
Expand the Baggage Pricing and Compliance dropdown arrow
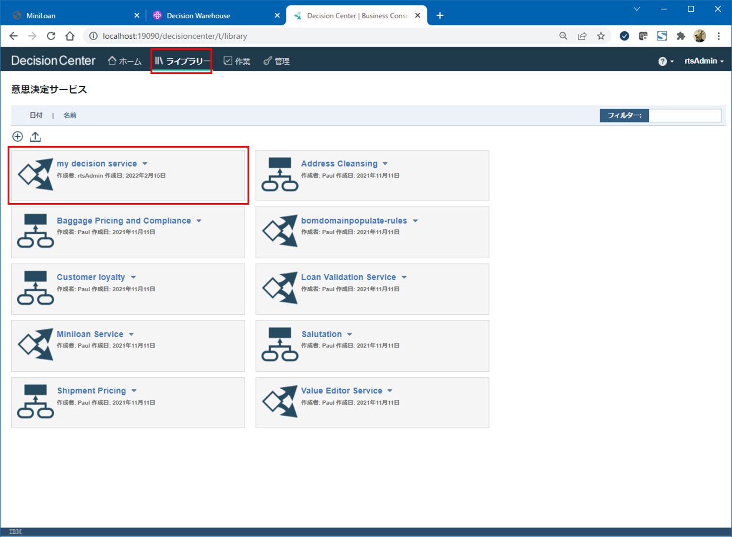[x=199, y=221]
